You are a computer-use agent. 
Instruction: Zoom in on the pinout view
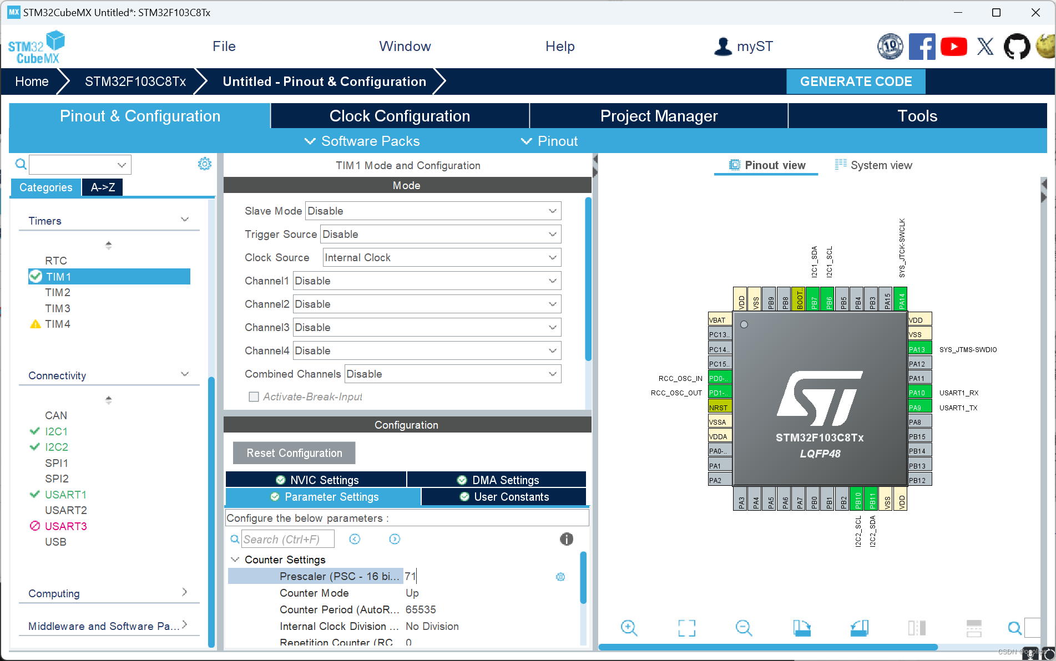click(629, 628)
